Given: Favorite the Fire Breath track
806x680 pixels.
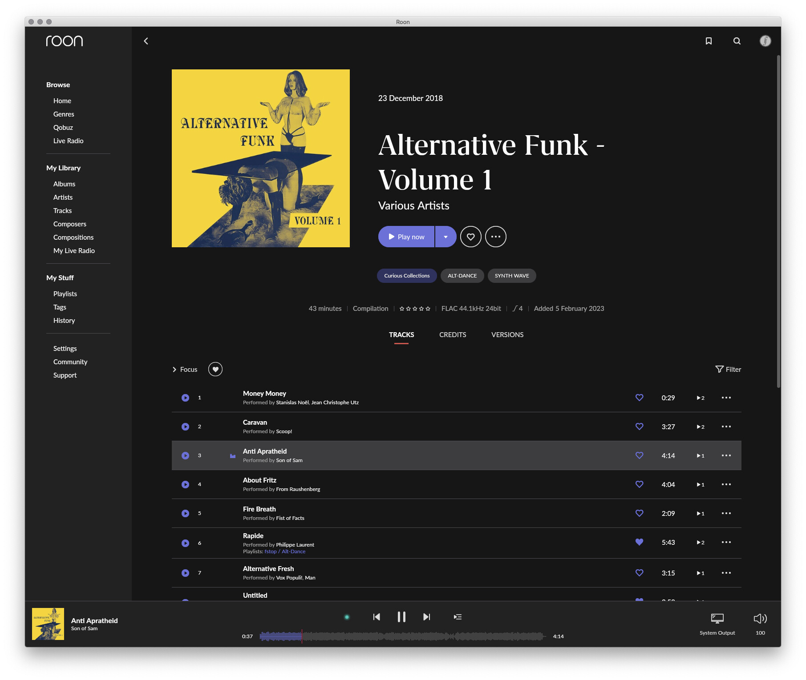Looking at the screenshot, I should click(639, 513).
